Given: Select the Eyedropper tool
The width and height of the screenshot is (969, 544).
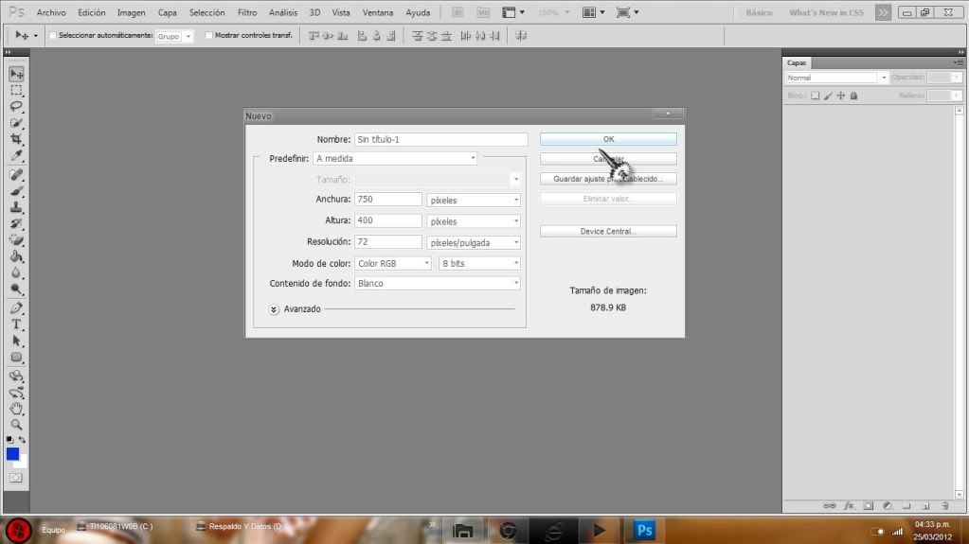Looking at the screenshot, I should 16,155.
